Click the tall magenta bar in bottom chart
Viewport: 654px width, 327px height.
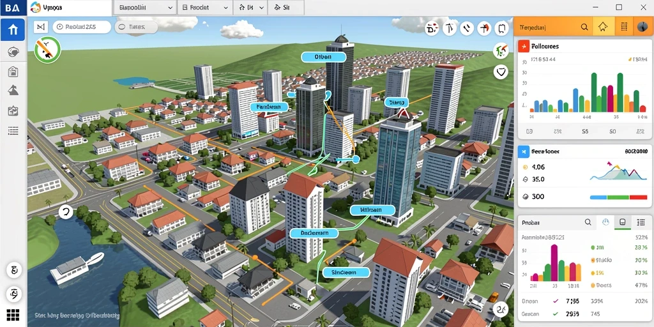554,262
